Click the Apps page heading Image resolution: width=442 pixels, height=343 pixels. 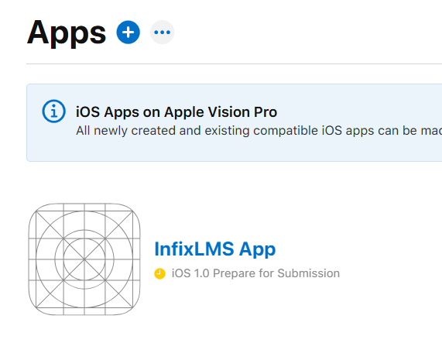point(67,33)
